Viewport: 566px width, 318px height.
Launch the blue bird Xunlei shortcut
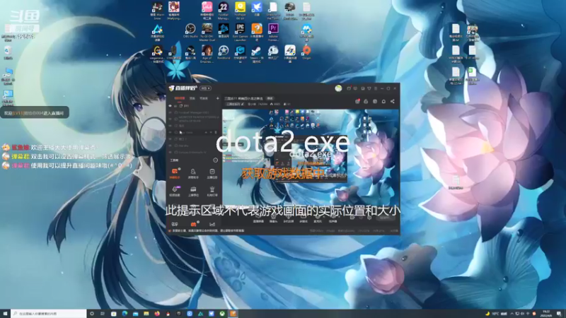point(257,8)
